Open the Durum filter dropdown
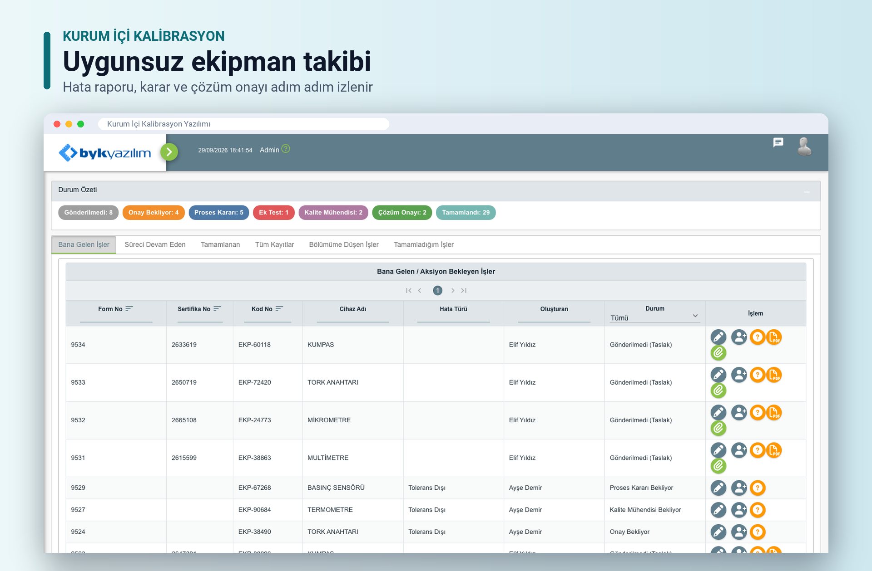Image resolution: width=872 pixels, height=571 pixels. (654, 317)
